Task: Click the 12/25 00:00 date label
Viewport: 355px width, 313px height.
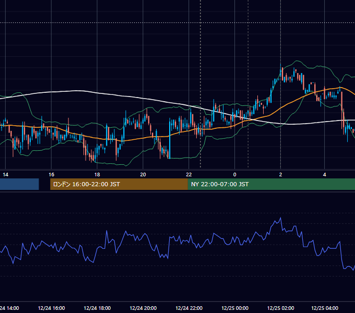Action: (x=235, y=308)
